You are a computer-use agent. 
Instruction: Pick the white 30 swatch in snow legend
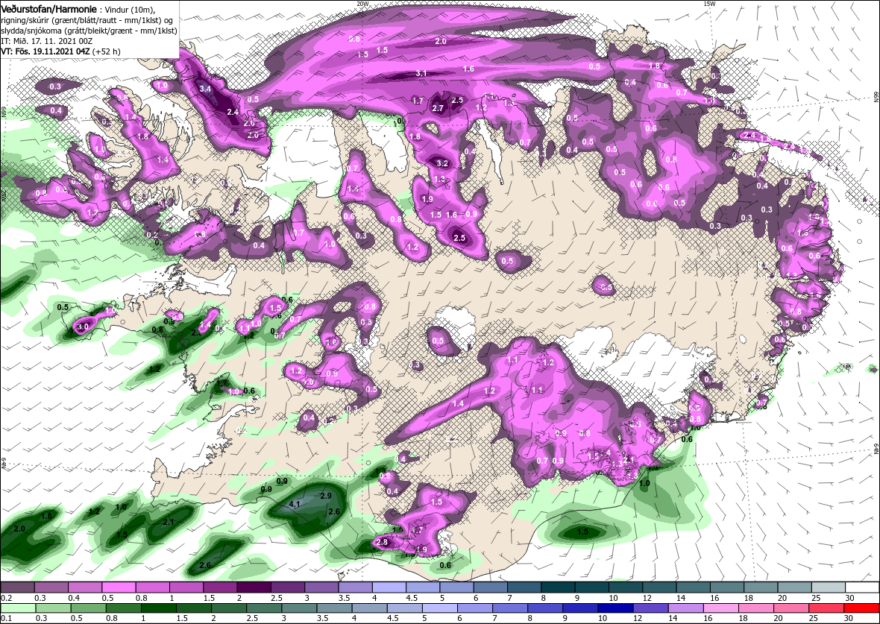tap(862, 587)
